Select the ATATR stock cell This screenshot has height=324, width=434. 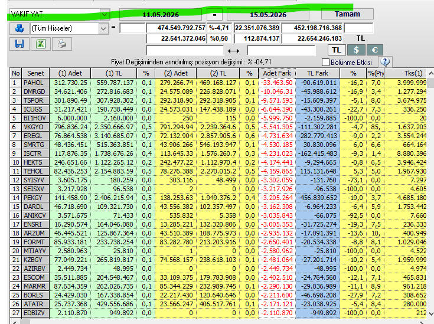35,304
